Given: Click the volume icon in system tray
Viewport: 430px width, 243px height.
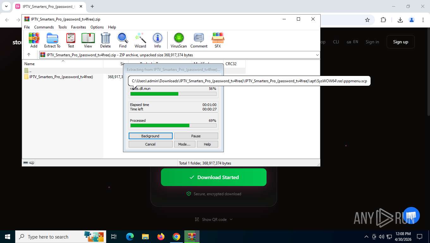Looking at the screenshot, I should [381, 237].
